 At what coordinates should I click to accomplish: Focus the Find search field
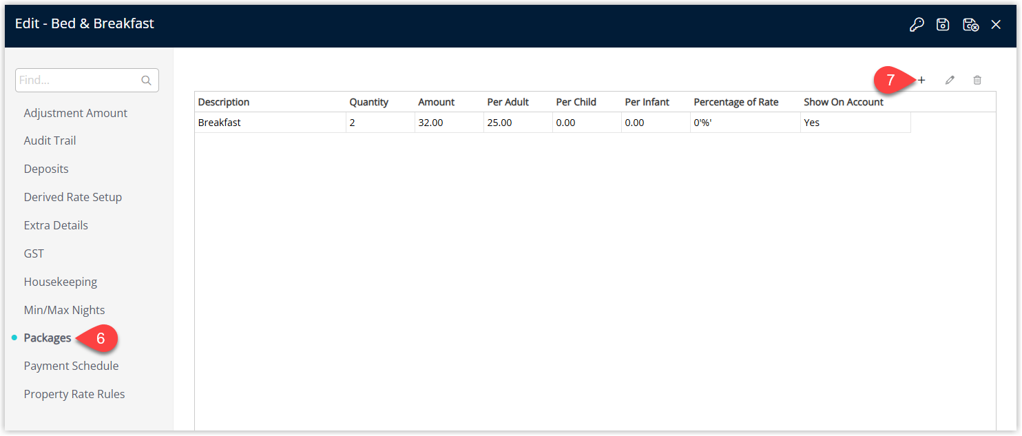pyautogui.click(x=87, y=81)
